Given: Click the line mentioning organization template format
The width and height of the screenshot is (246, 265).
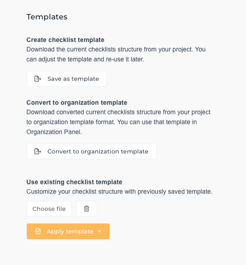Looking at the screenshot, I should click(x=112, y=122).
